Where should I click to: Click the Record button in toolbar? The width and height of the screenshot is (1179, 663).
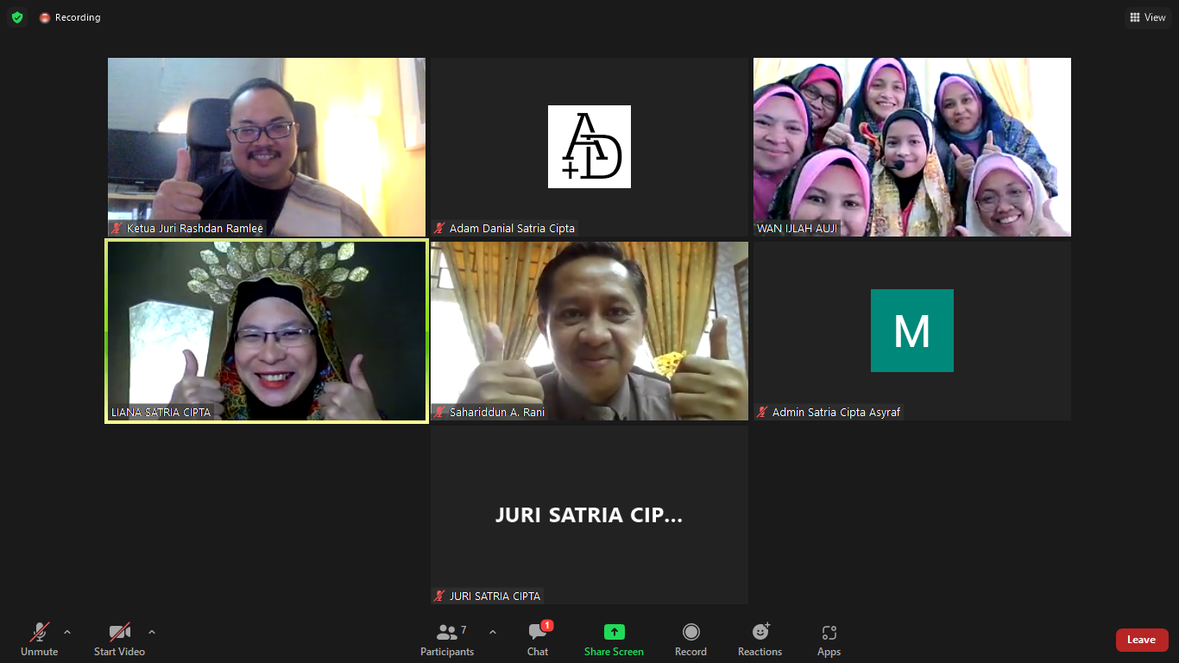pyautogui.click(x=690, y=640)
